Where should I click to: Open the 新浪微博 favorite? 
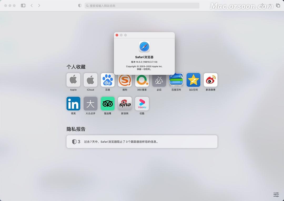tap(210, 80)
